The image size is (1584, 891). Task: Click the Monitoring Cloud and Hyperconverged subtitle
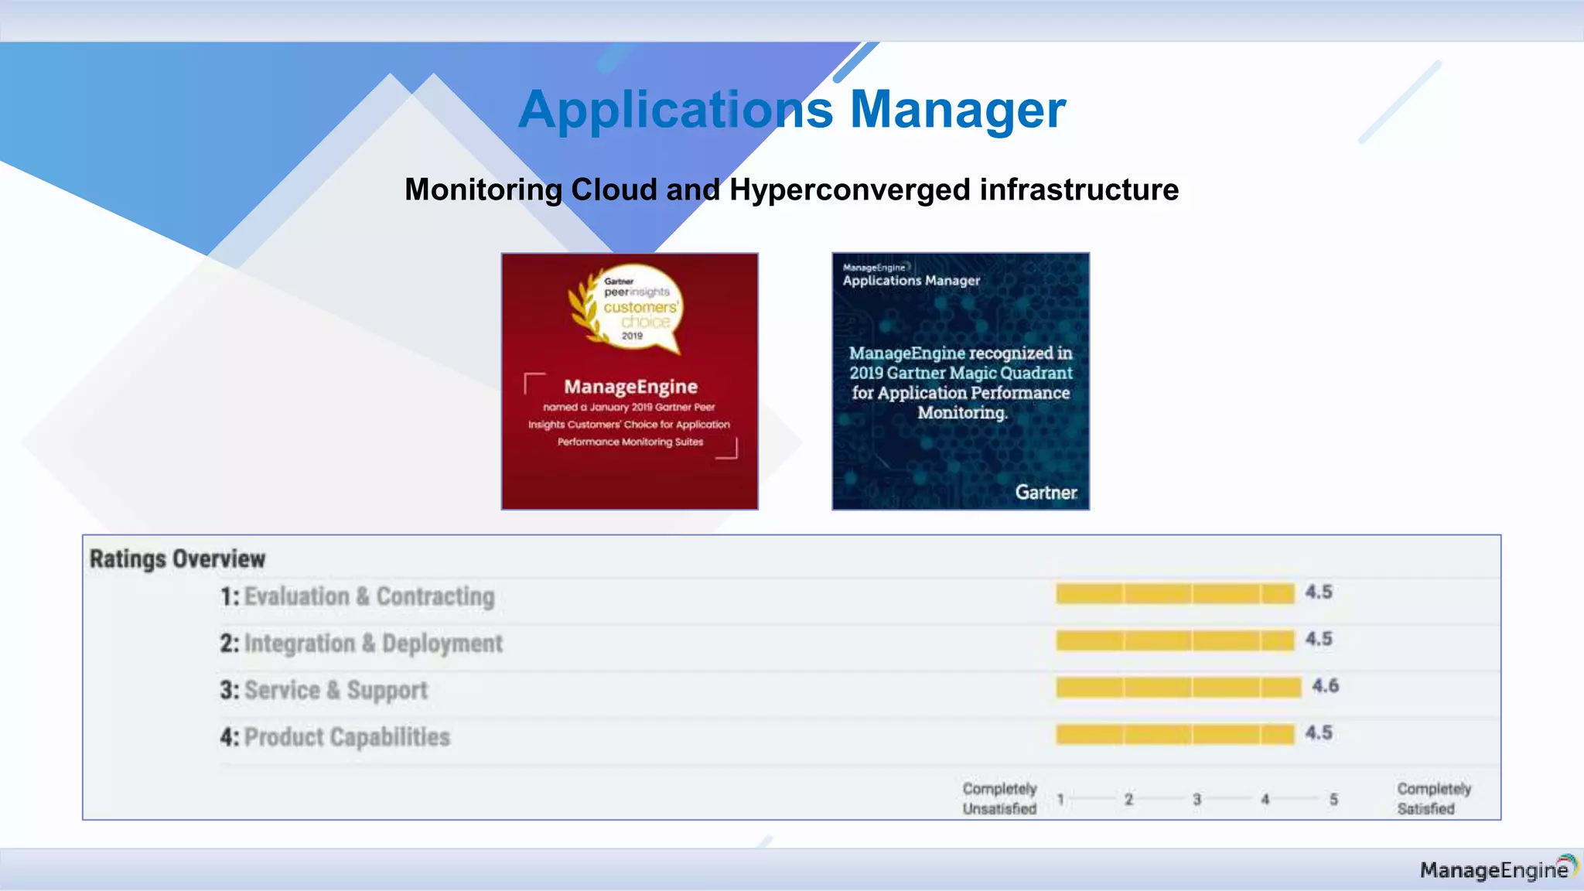(x=791, y=189)
